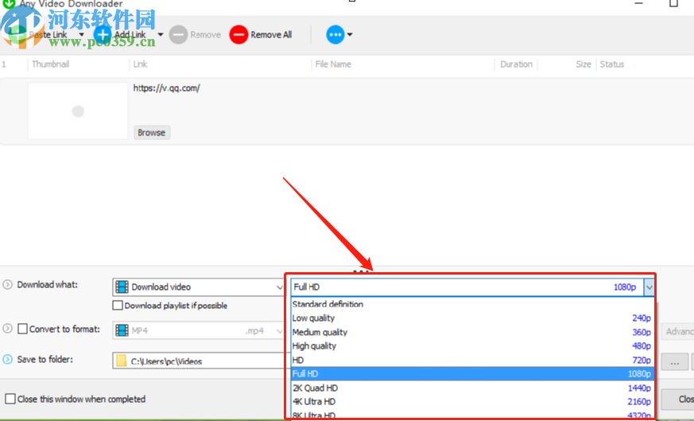Click the https://v.qq.com/ link text
Viewport: 694px width, 421px height.
coord(166,88)
